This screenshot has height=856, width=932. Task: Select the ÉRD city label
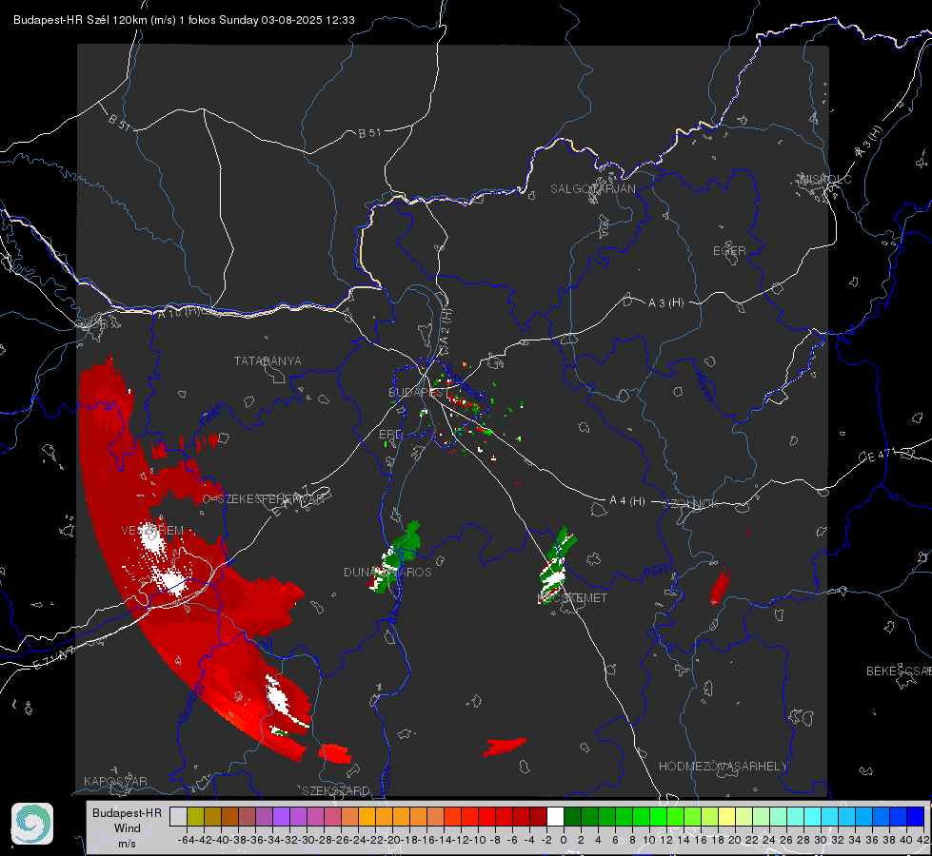[x=390, y=435]
